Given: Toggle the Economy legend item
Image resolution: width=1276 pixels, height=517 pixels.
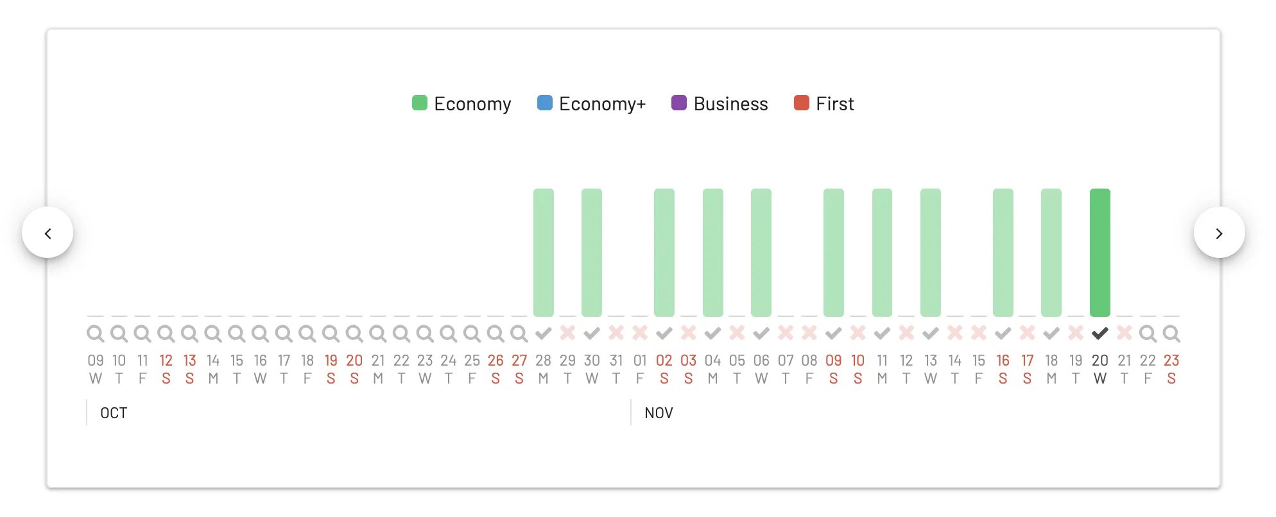Looking at the screenshot, I should tap(461, 103).
